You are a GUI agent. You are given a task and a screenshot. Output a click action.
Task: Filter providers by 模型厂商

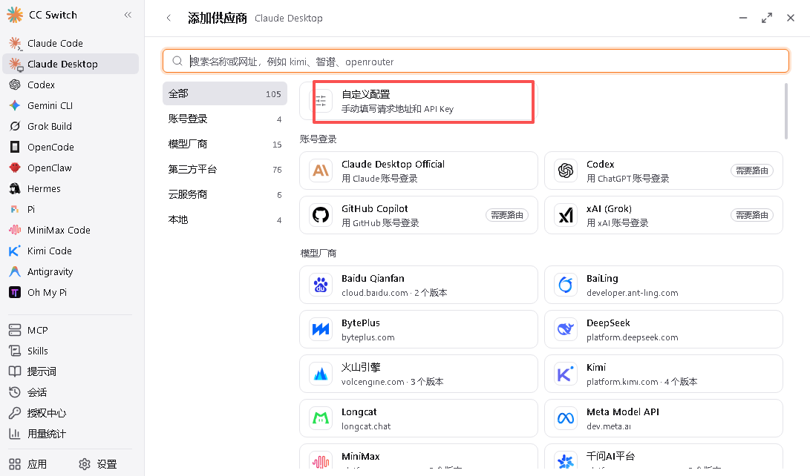tap(225, 145)
